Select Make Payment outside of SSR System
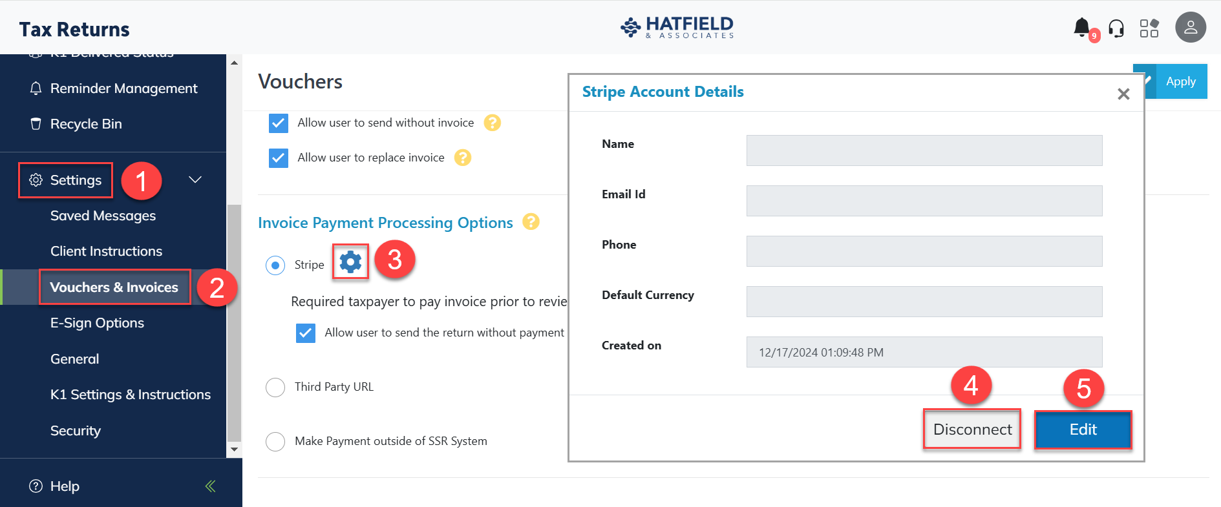Image resolution: width=1221 pixels, height=507 pixels. tap(275, 441)
